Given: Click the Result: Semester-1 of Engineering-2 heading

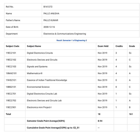Looking at the screenshot, I should point(72,41).
